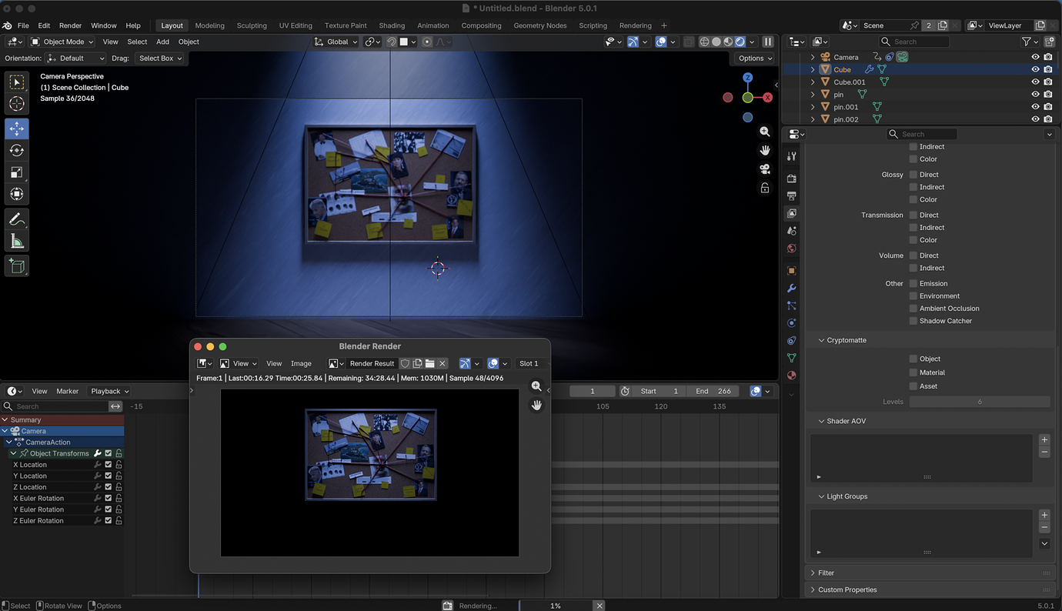Tick the Shadow Catcher checkbox

[913, 321]
